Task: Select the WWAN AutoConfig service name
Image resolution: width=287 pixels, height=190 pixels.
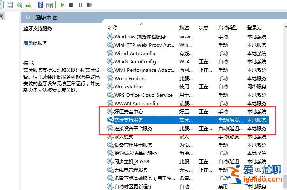Action: pos(137,103)
